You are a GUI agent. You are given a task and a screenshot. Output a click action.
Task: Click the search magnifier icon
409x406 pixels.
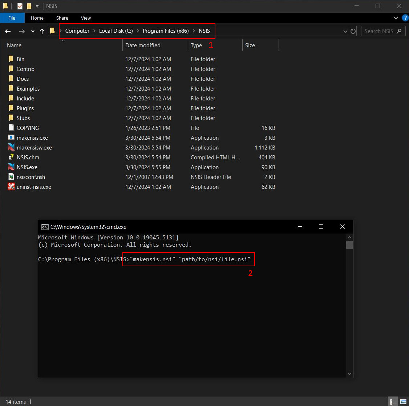pyautogui.click(x=399, y=31)
